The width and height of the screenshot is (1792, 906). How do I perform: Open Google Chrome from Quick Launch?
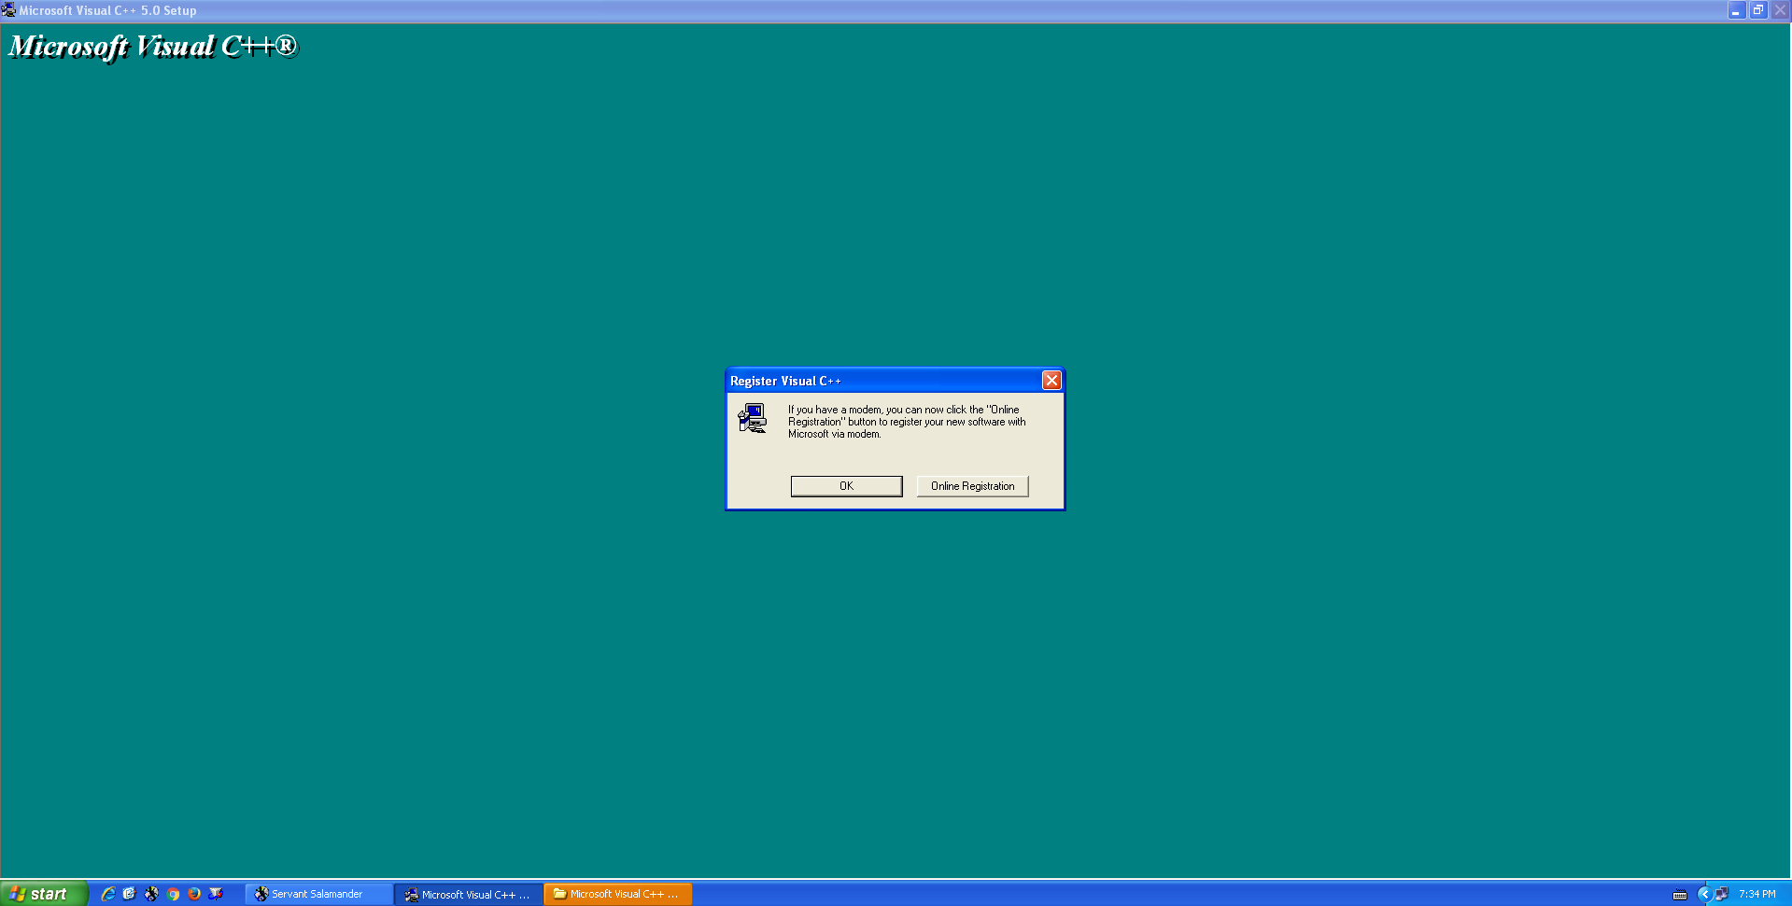[173, 894]
